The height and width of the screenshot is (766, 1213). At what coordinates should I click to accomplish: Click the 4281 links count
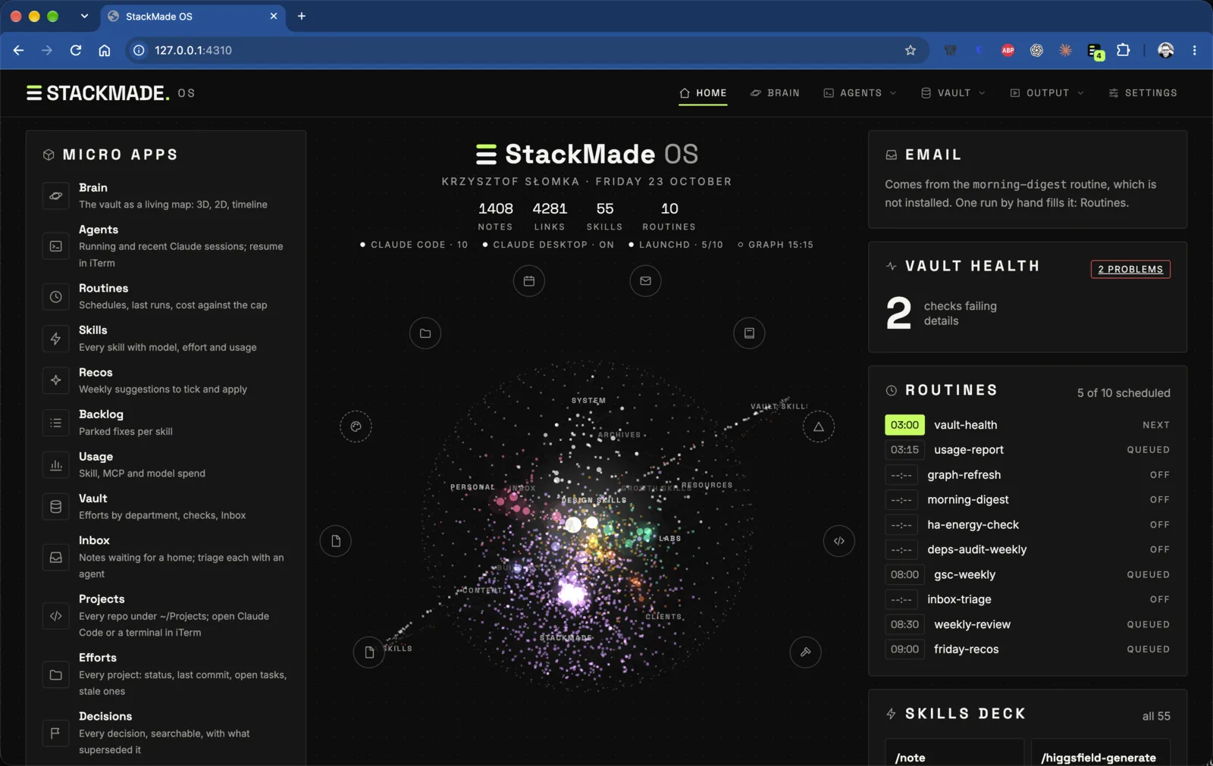point(550,208)
